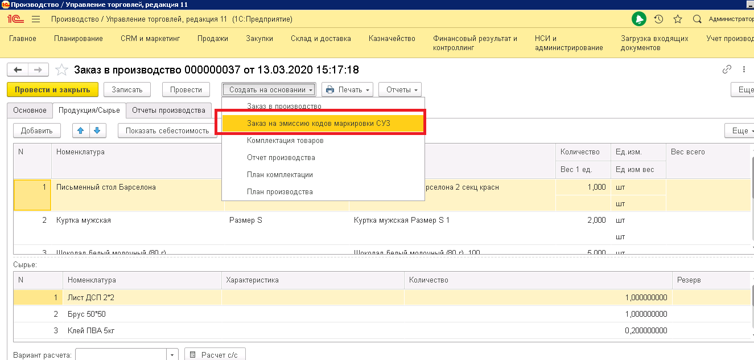Move row down with blue arrow
The width and height of the screenshot is (754, 360).
coord(97,130)
